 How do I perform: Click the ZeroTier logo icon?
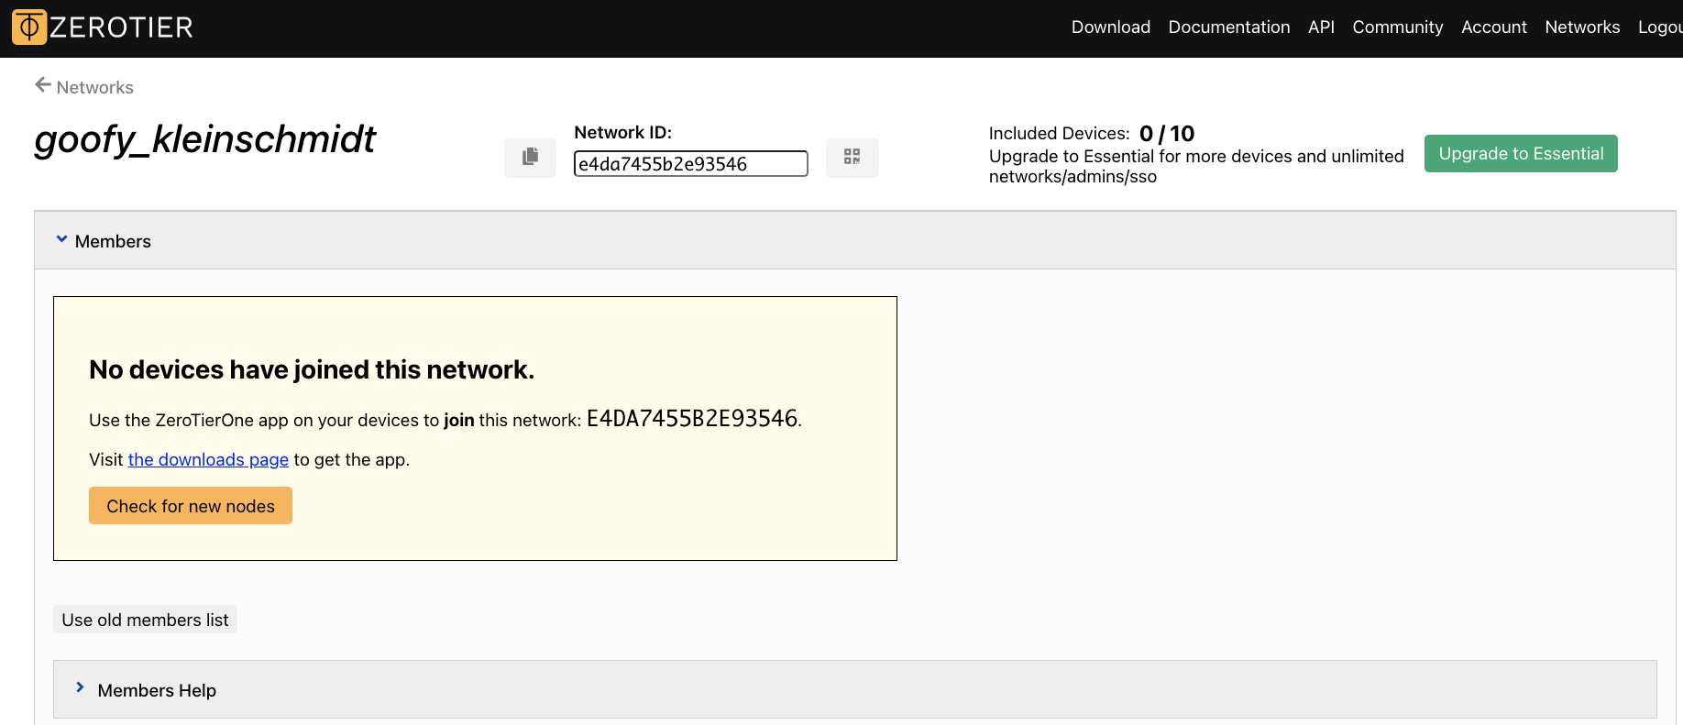tap(29, 27)
